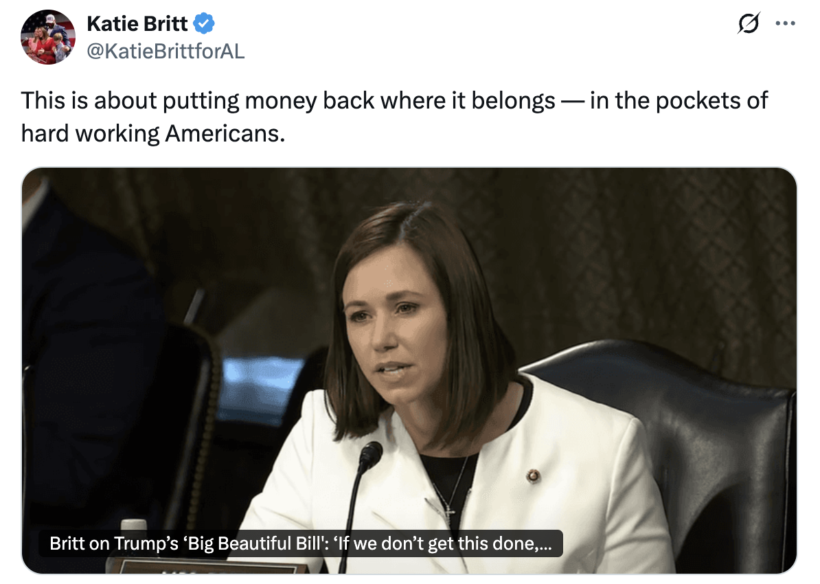
Task: Click 'If we don't get this done' caption text
Action: (x=444, y=543)
